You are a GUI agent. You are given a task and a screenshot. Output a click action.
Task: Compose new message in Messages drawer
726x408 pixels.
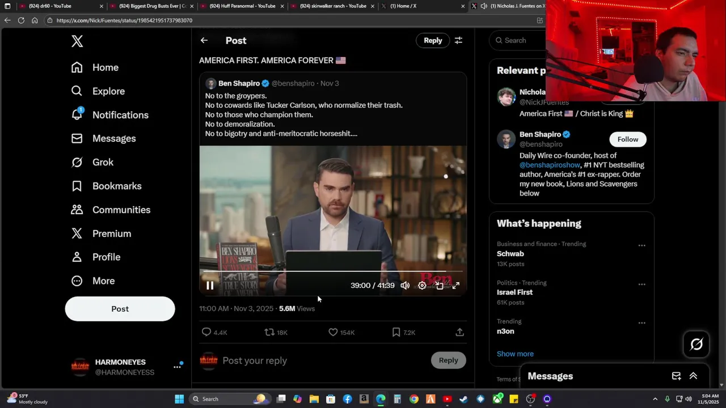click(676, 376)
